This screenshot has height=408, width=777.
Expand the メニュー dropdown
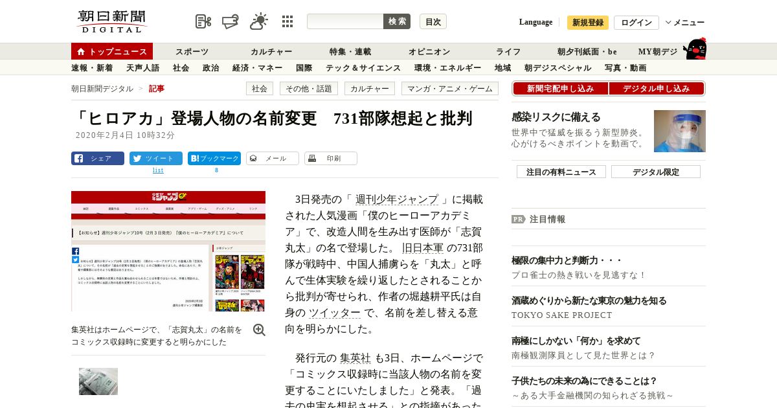coord(685,23)
